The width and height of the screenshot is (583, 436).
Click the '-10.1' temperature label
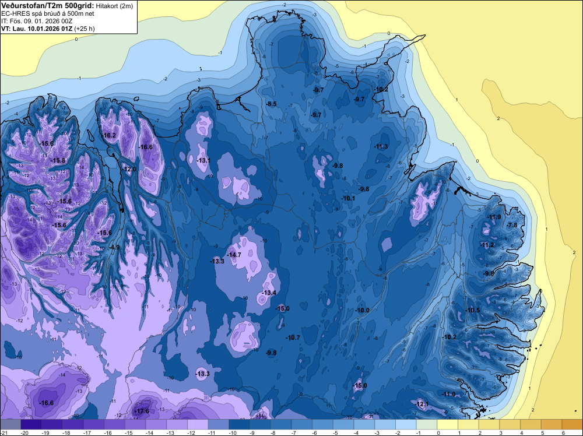348,199
